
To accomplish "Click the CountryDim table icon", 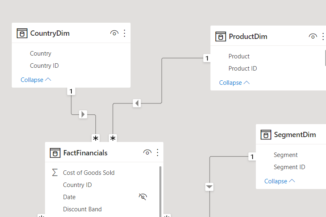I will (x=22, y=33).
